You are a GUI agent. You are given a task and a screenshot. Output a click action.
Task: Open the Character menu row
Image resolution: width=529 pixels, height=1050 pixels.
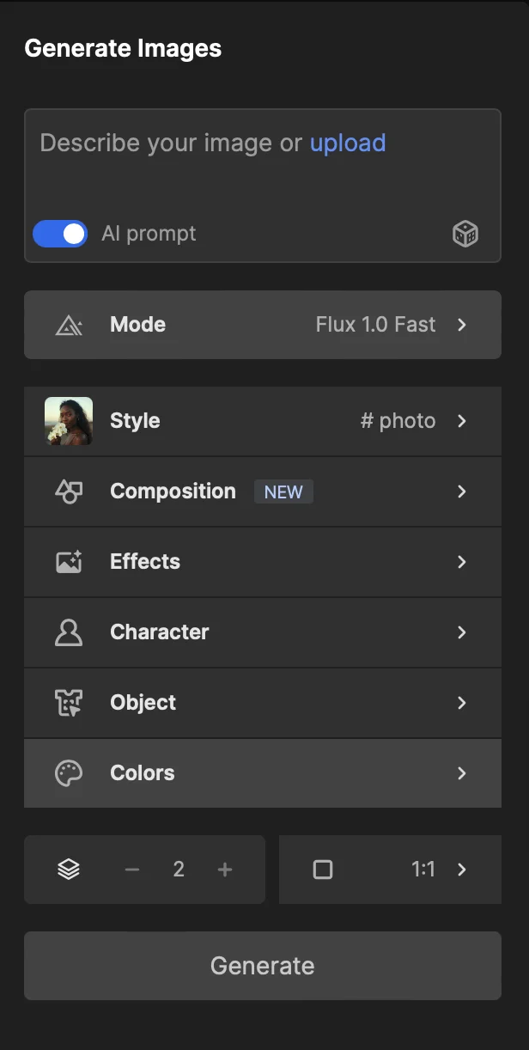(x=262, y=632)
